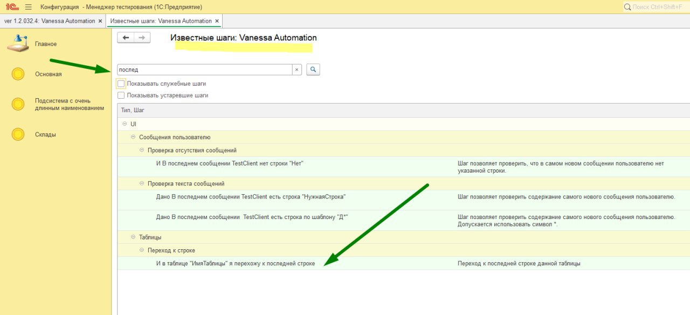The image size is (690, 315).
Task: Open the Главное section
Action: pos(46,44)
